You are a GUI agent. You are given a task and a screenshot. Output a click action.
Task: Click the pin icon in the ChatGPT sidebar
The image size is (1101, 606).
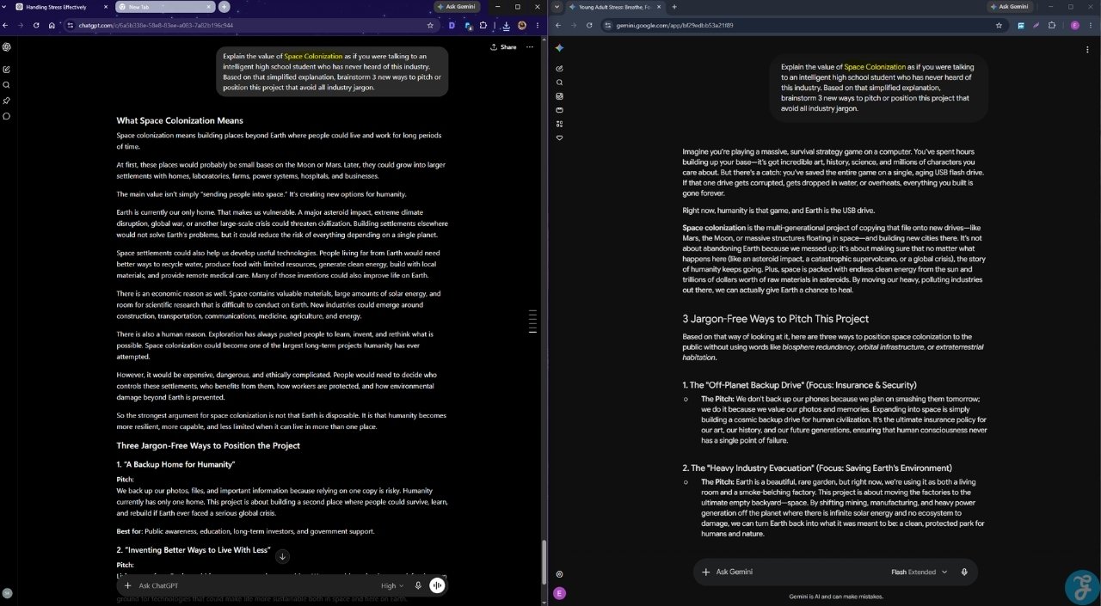pos(6,101)
